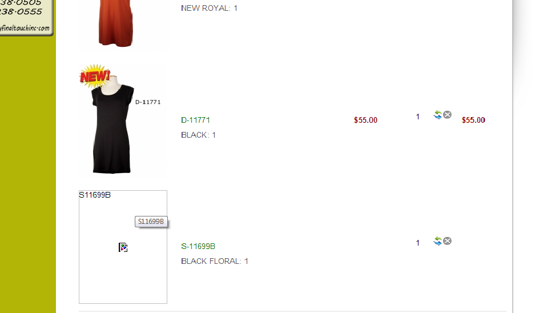Click the D-11771 unit price
Viewport: 543px width, 313px height.
pos(365,120)
